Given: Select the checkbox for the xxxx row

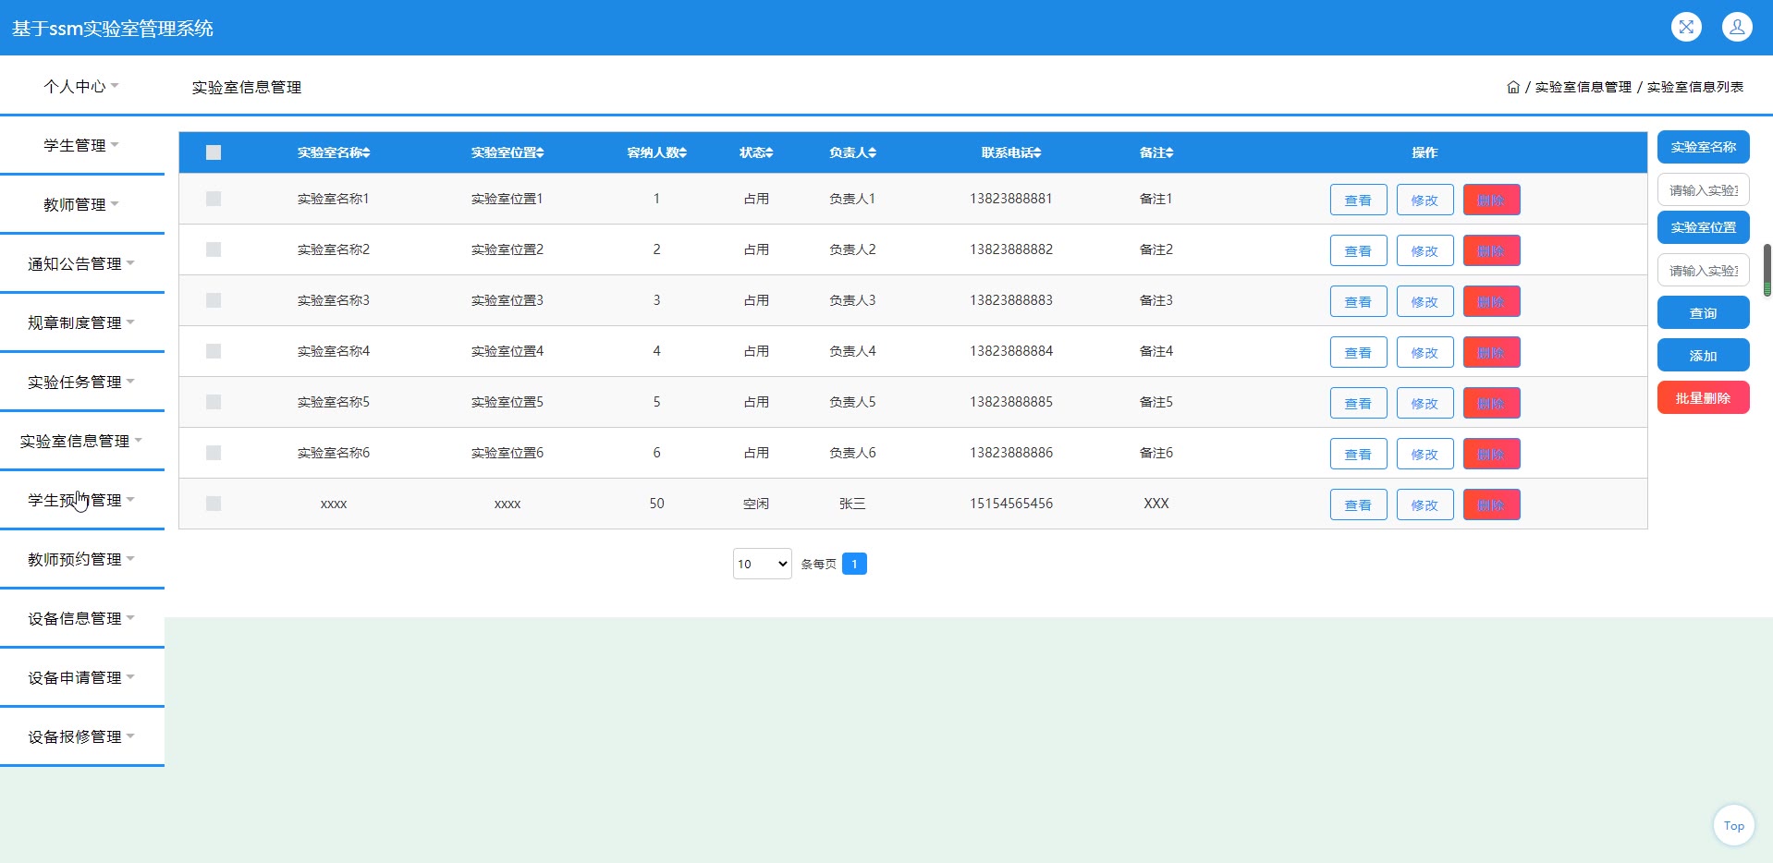Looking at the screenshot, I should pos(214,504).
